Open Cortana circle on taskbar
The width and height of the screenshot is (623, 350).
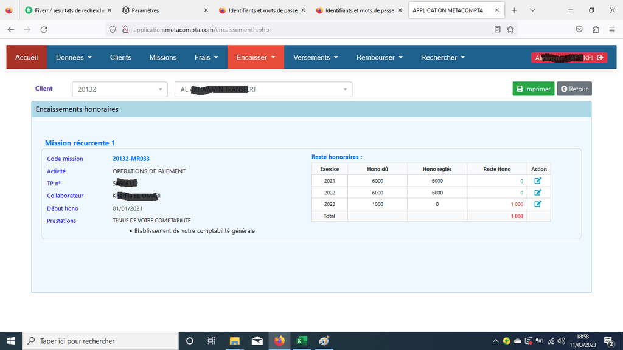pyautogui.click(x=190, y=341)
